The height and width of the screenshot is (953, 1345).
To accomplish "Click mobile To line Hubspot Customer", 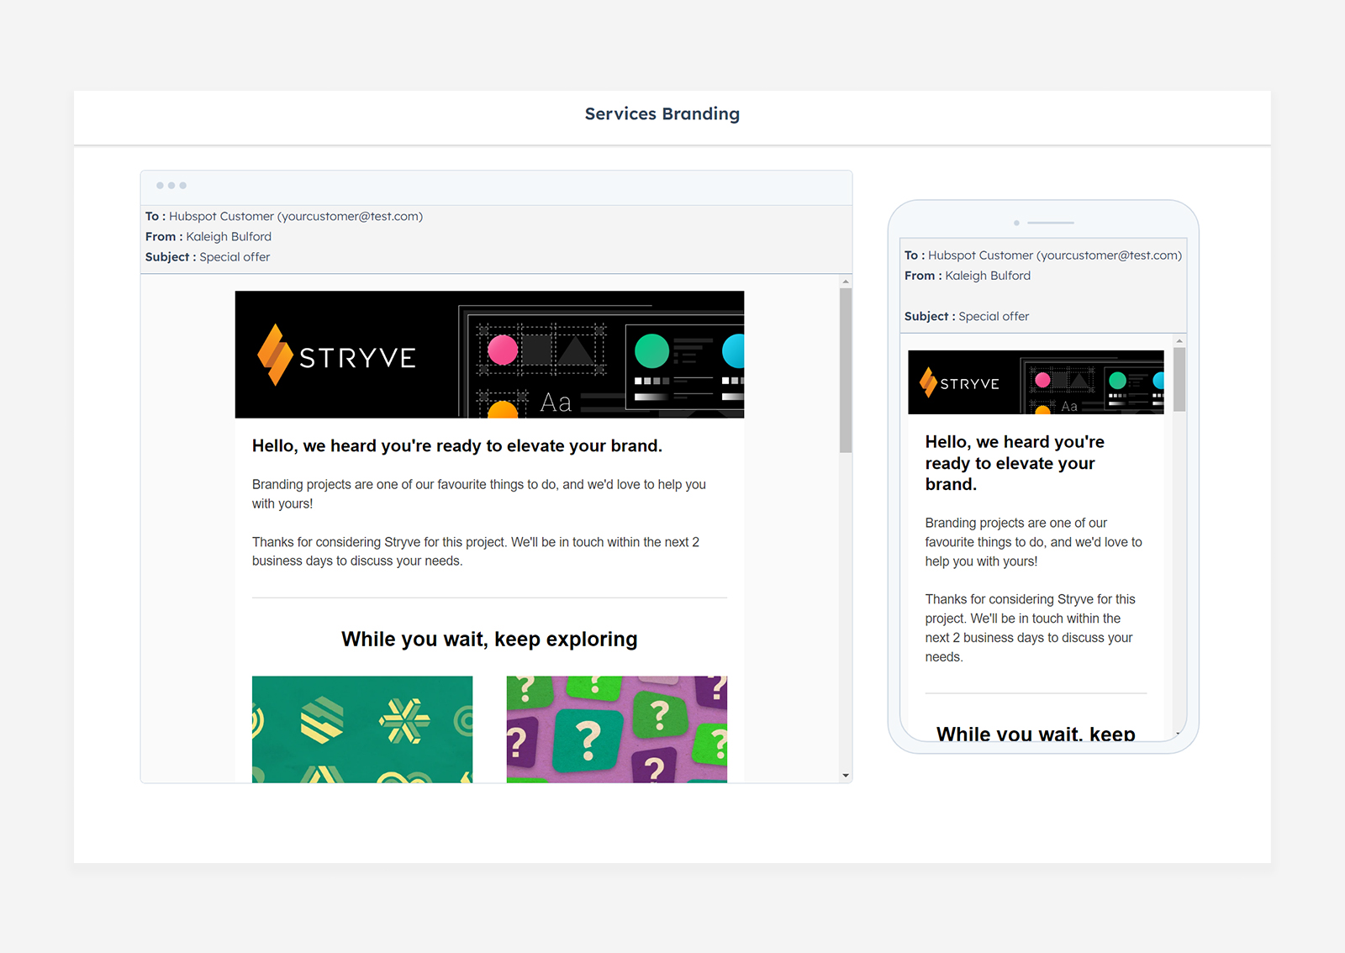I will [x=1043, y=255].
